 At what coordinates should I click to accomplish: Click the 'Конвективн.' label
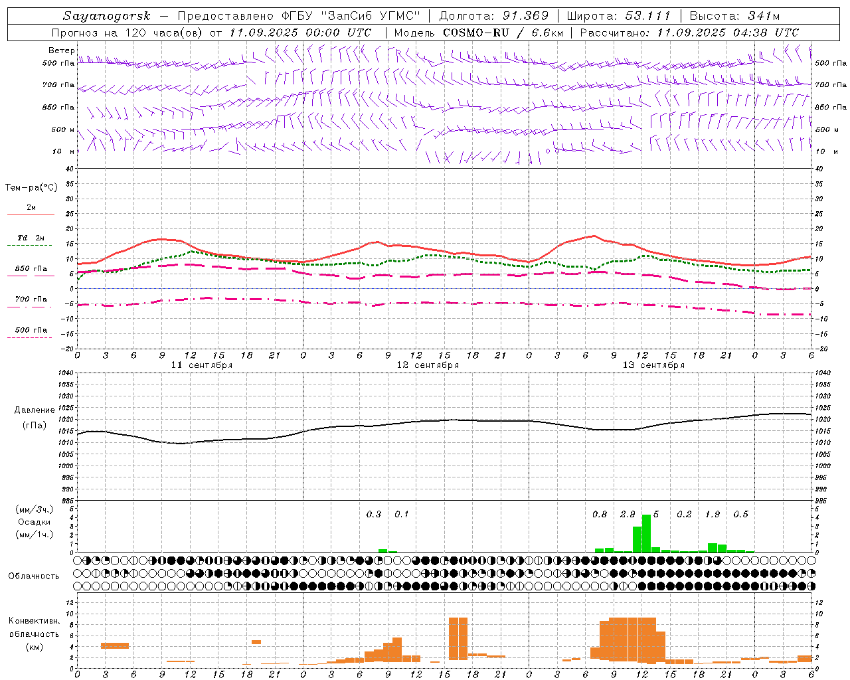pyautogui.click(x=34, y=621)
